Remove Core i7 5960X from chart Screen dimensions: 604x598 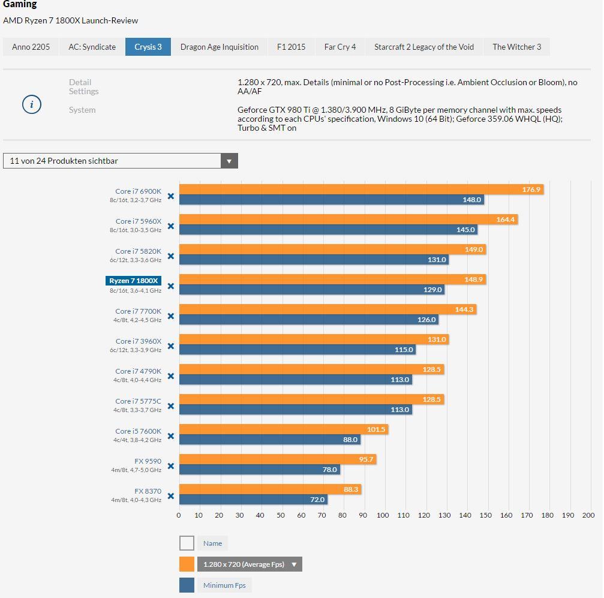[171, 226]
